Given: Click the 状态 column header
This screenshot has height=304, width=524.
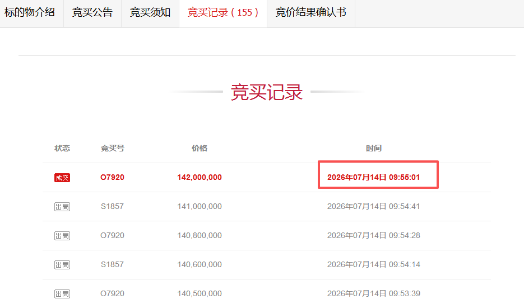Looking at the screenshot, I should tap(62, 148).
